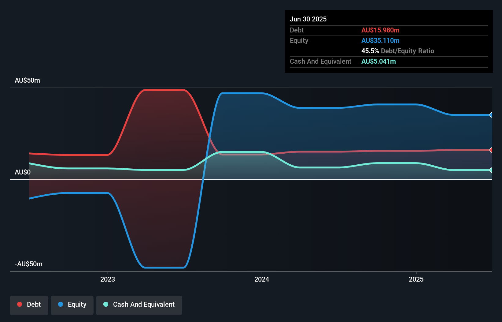502x322 pixels.
Task: Select the blue Equity endpoint marker
Action: [x=491, y=115]
